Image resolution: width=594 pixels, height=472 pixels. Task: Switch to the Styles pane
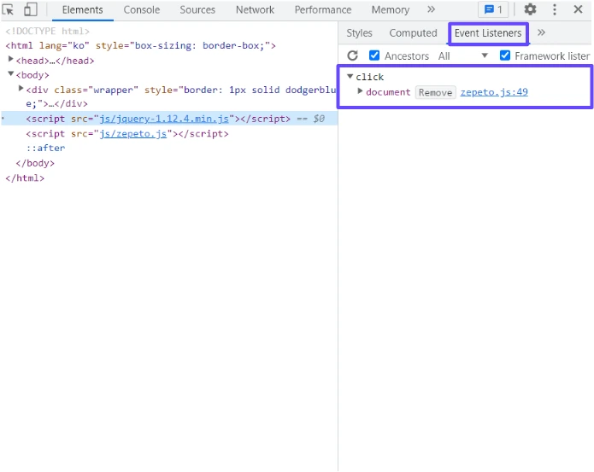tap(359, 33)
